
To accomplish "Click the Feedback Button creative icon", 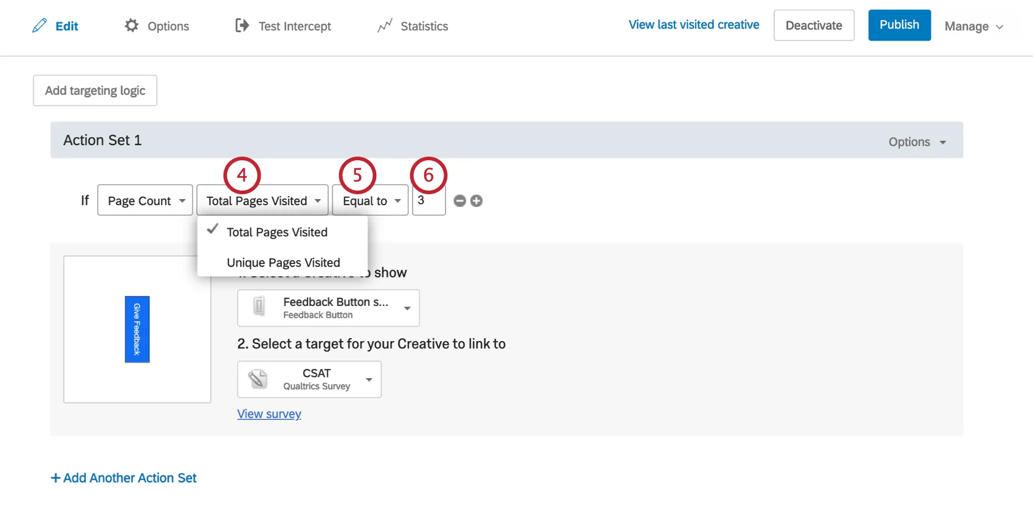I will pyautogui.click(x=259, y=306).
